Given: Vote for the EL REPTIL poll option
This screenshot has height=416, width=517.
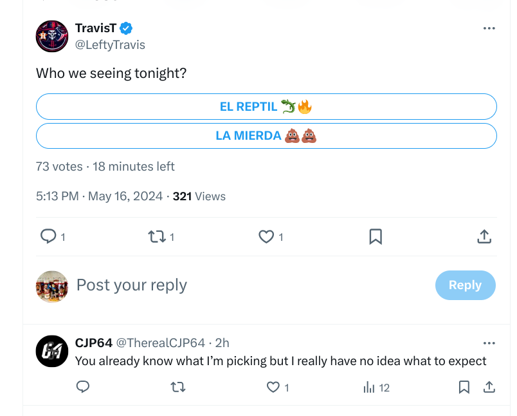Looking at the screenshot, I should (x=266, y=107).
